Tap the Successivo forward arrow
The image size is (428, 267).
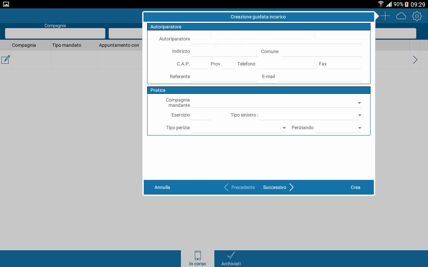tap(291, 187)
